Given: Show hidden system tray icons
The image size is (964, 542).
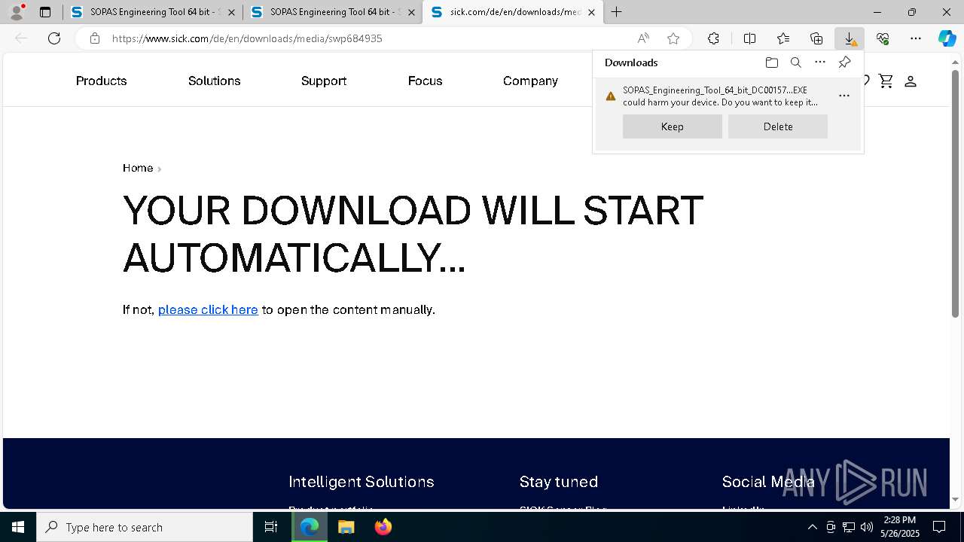Looking at the screenshot, I should (812, 527).
